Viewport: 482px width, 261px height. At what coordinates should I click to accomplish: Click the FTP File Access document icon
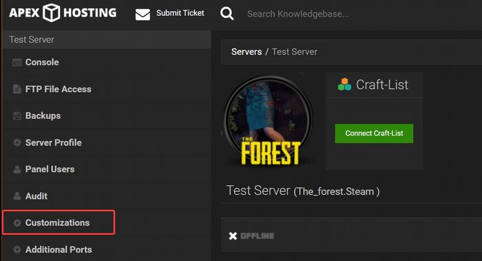click(x=17, y=89)
